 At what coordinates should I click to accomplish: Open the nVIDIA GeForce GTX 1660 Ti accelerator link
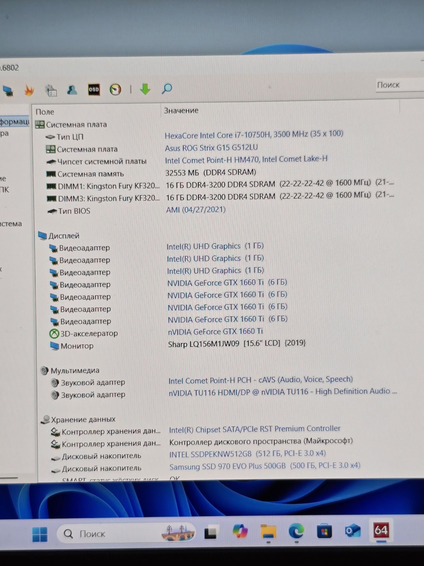(x=215, y=331)
